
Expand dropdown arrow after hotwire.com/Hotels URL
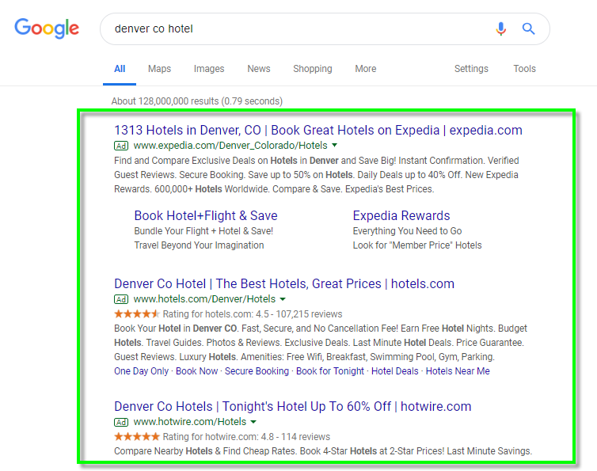pos(253,421)
